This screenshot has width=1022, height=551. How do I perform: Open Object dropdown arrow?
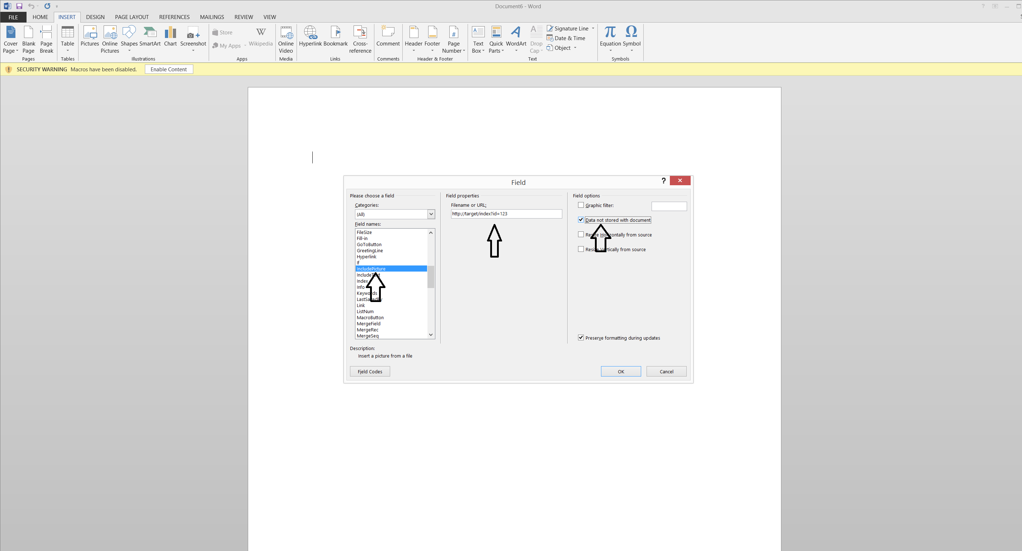coord(575,48)
